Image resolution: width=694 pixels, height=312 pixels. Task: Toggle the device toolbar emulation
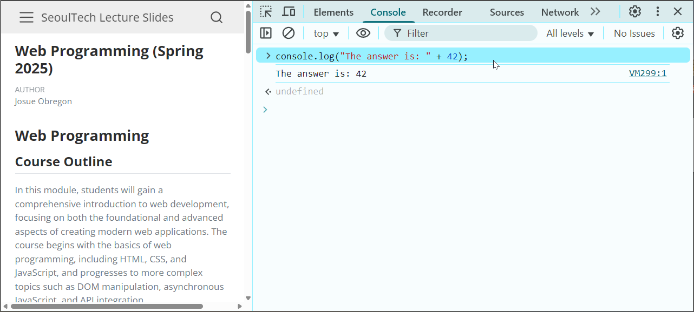[x=289, y=12]
